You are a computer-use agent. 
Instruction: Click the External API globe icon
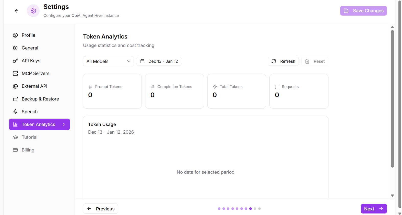(x=15, y=86)
